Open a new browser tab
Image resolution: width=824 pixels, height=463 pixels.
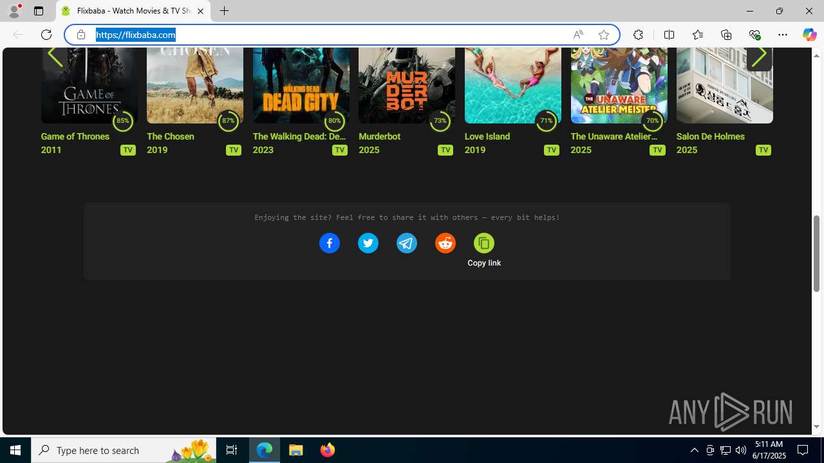point(224,11)
